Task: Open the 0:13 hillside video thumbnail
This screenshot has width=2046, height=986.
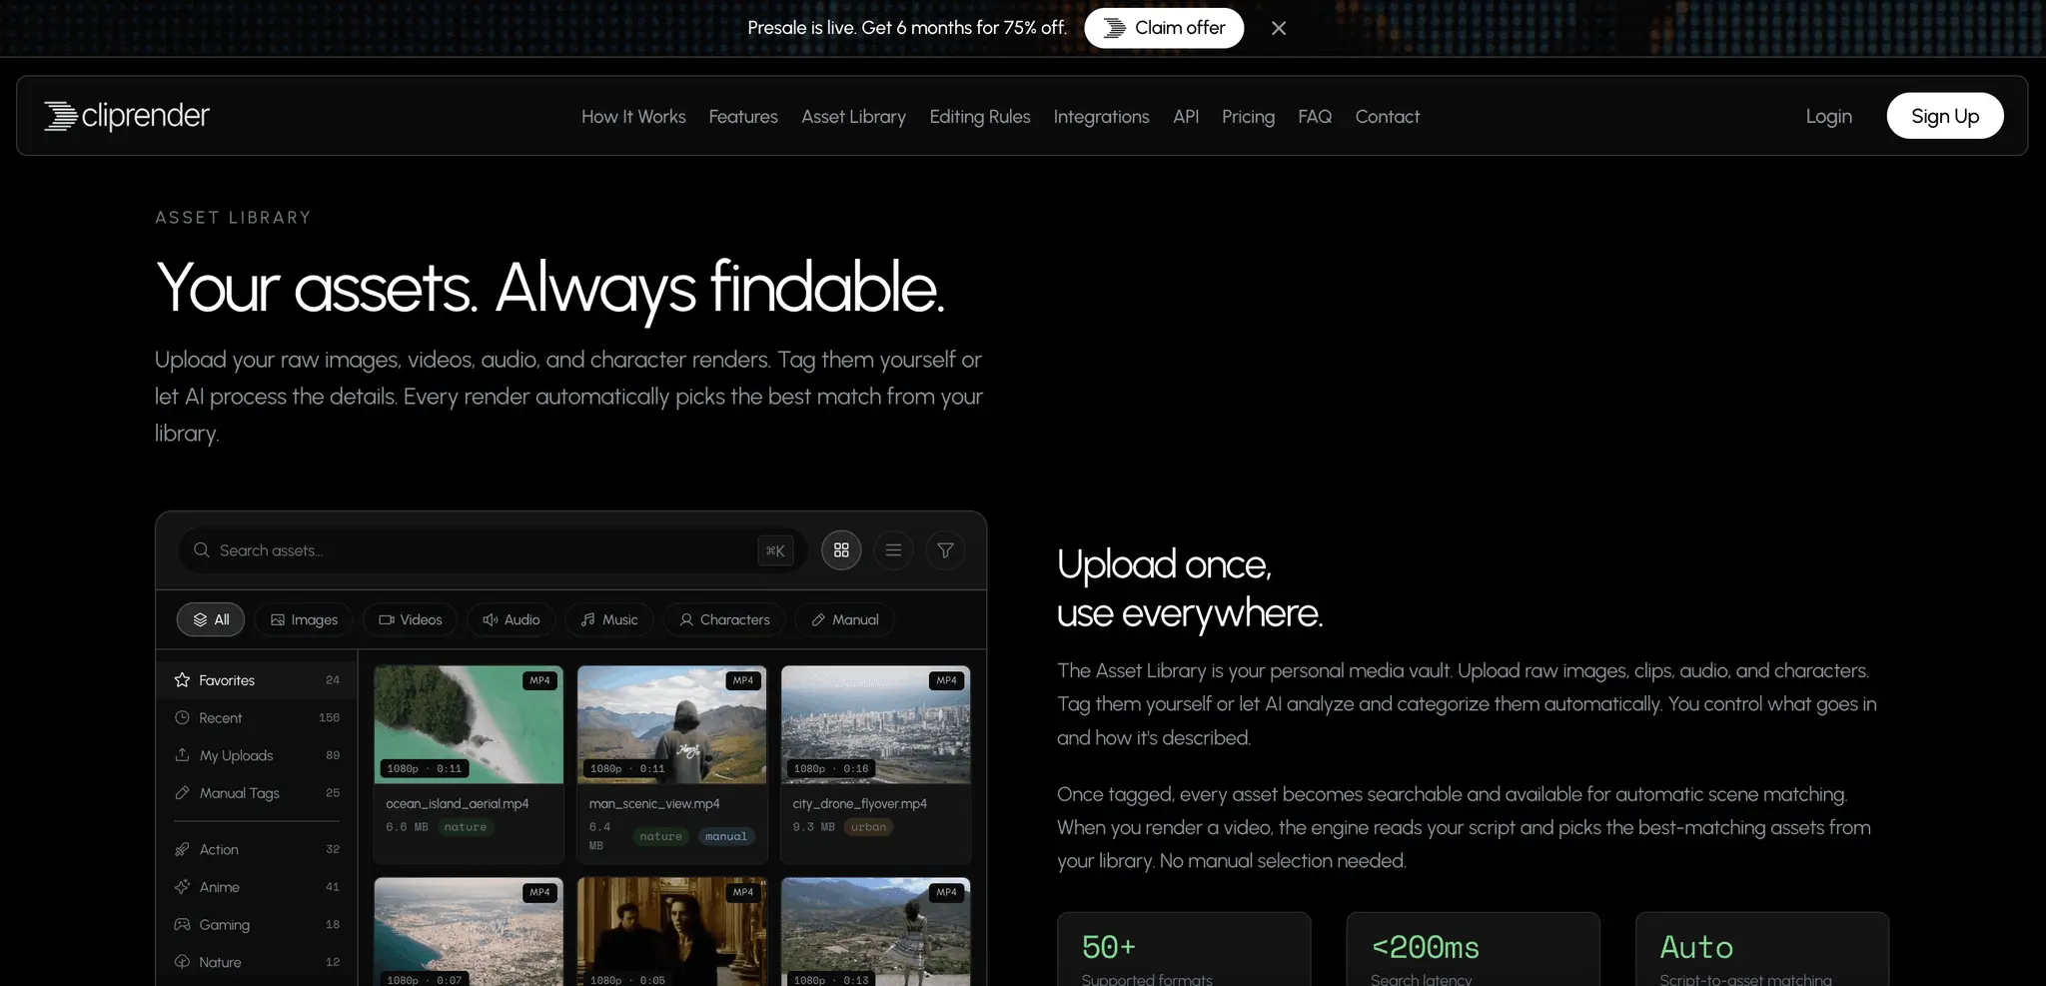Action: pyautogui.click(x=875, y=932)
